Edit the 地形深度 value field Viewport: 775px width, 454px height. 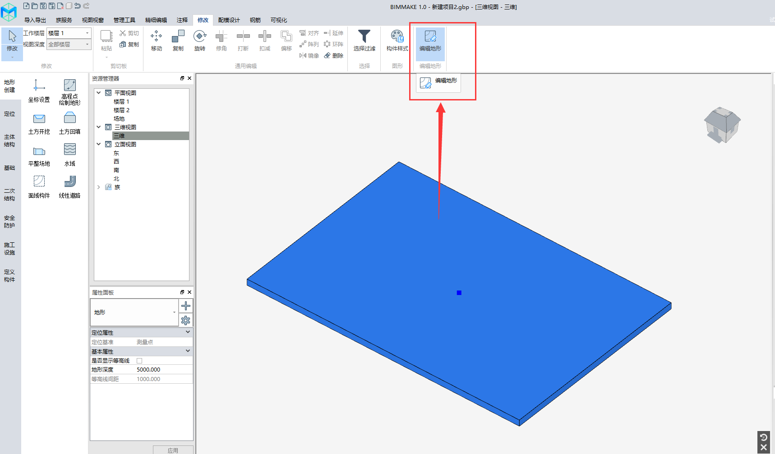click(x=164, y=370)
